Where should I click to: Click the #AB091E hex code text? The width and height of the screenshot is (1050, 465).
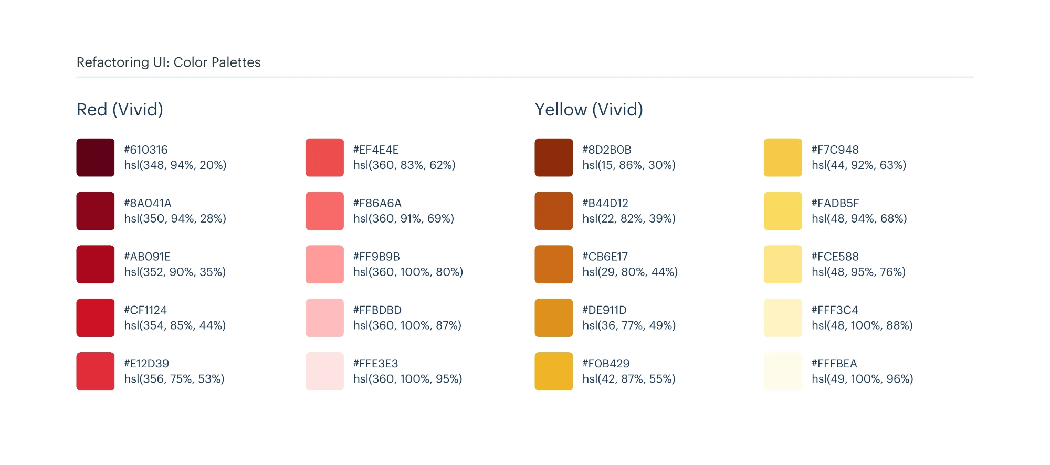(148, 257)
